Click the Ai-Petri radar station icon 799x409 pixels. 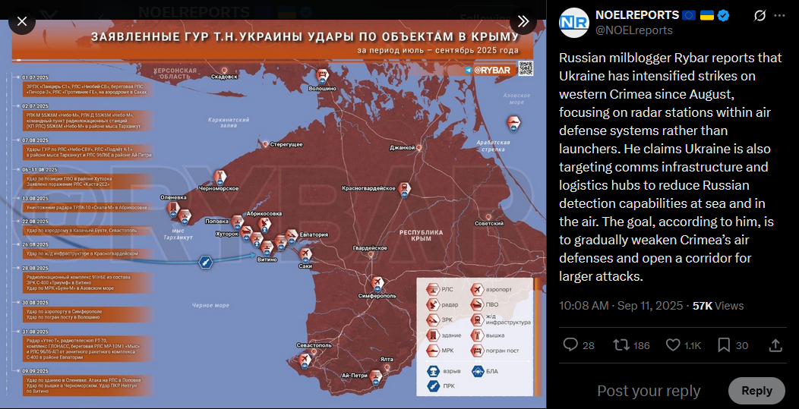(377, 376)
